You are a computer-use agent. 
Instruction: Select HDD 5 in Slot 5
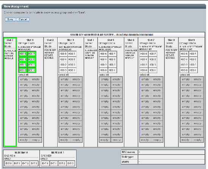pyautogui.click(x=112, y=59)
